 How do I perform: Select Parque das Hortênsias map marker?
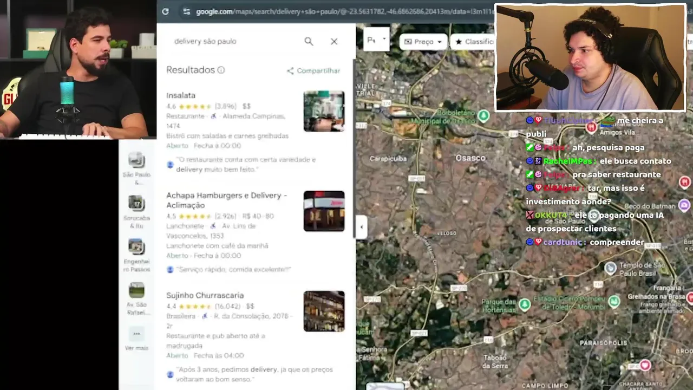tap(524, 304)
